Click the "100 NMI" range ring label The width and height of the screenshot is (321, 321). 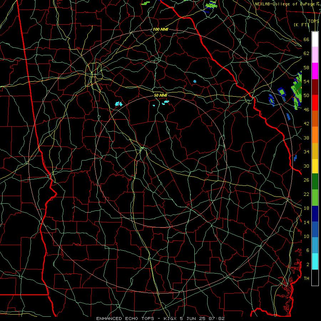coord(160,29)
